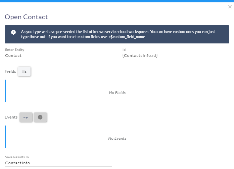
Task: Click the No Fields placeholder text
Action: tap(117, 93)
